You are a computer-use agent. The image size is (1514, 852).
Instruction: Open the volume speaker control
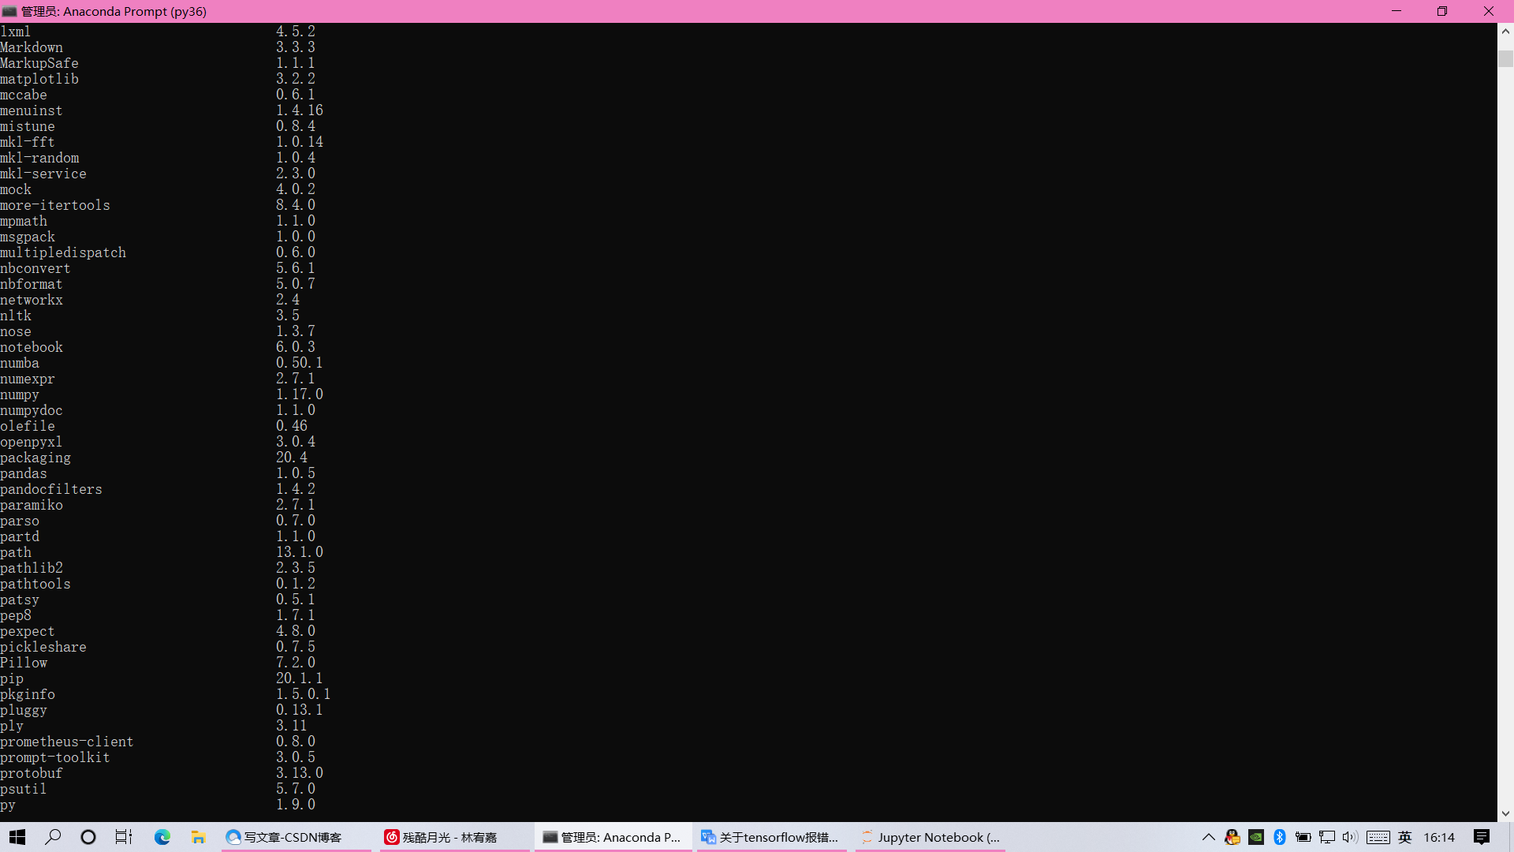pyautogui.click(x=1350, y=837)
